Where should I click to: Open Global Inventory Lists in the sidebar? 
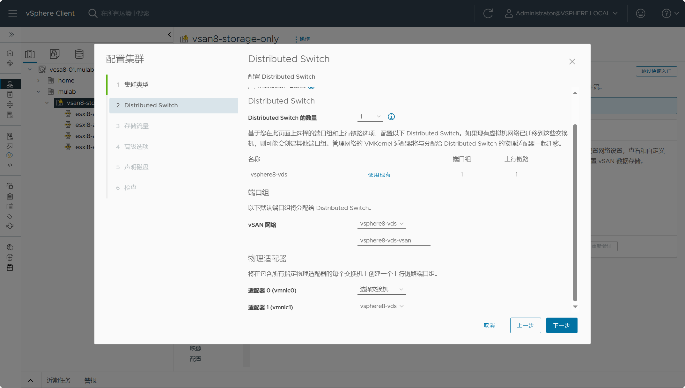[x=10, y=115]
